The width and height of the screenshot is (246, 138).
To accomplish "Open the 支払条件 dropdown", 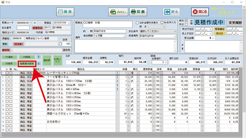I will pos(175,31).
